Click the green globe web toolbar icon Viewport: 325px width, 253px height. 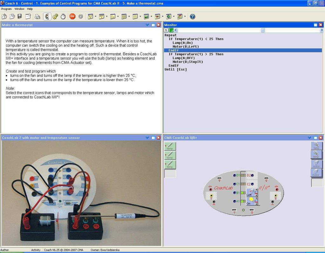tap(169, 16)
